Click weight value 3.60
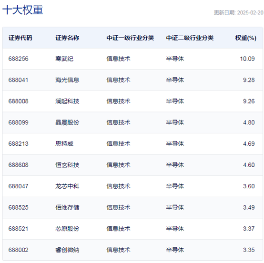This screenshot has width=264, height=263. (249, 186)
